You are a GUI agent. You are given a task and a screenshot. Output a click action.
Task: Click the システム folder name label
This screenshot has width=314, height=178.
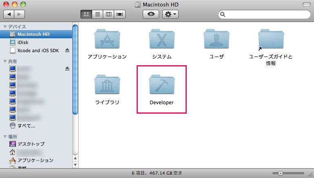(x=162, y=57)
